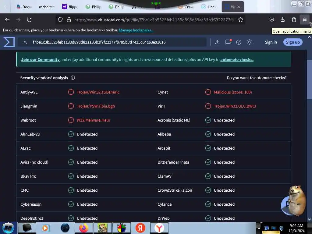Click Cynet result Malicious (score: 100)
The image size is (312, 234).
232,92
